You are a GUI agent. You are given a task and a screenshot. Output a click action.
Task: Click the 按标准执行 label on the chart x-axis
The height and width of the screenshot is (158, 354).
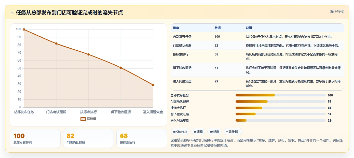(88, 112)
